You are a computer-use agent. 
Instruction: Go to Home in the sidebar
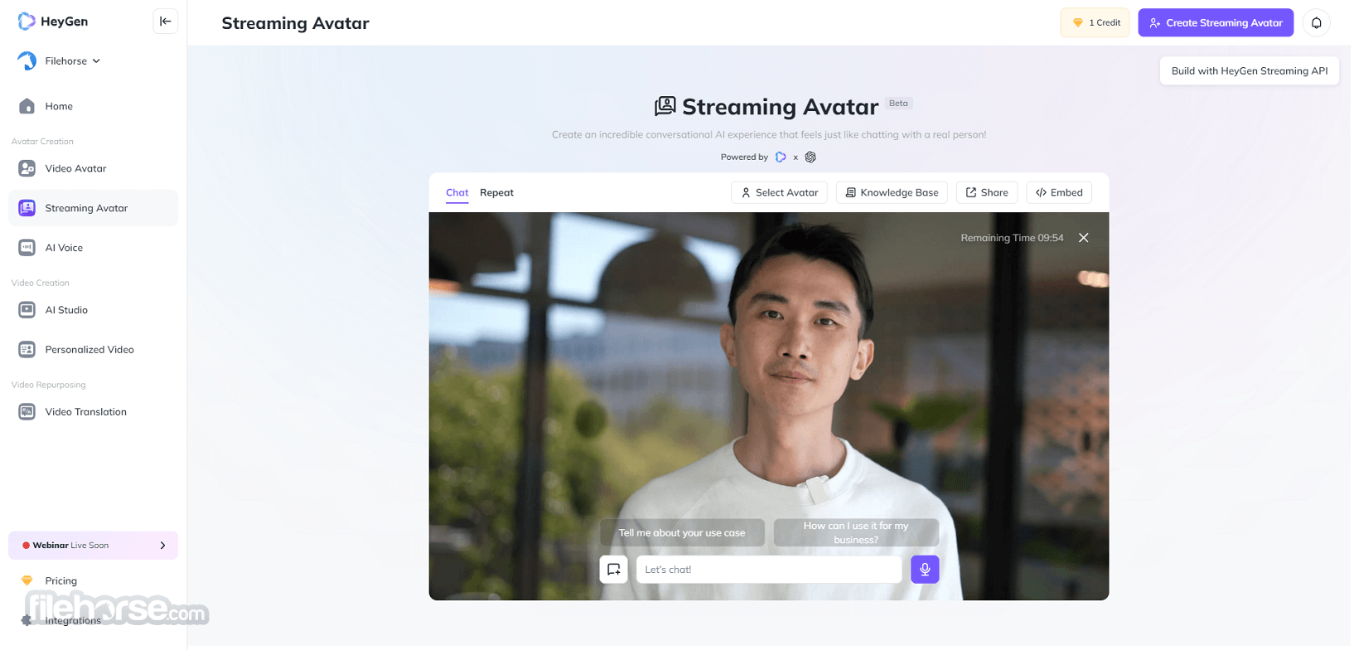click(93, 106)
